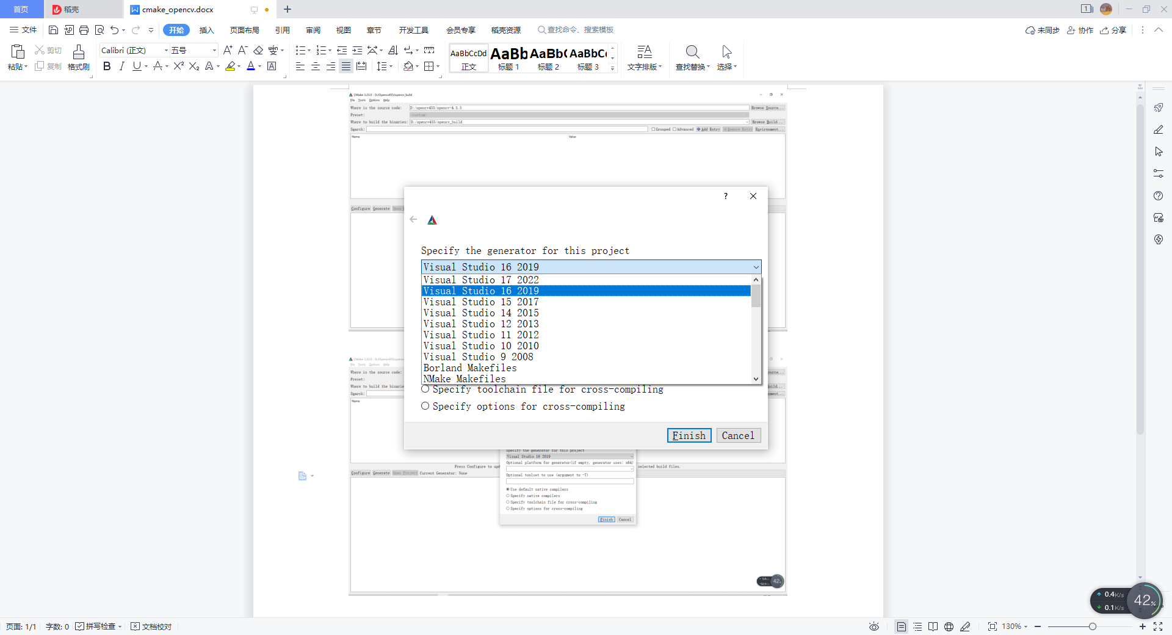This screenshot has height=635, width=1172.
Task: Click the Not Synced (未同步) button
Action: 1043,30
